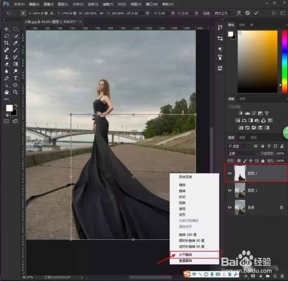
Task: Switch to warp mode icon
Action: (239, 13)
